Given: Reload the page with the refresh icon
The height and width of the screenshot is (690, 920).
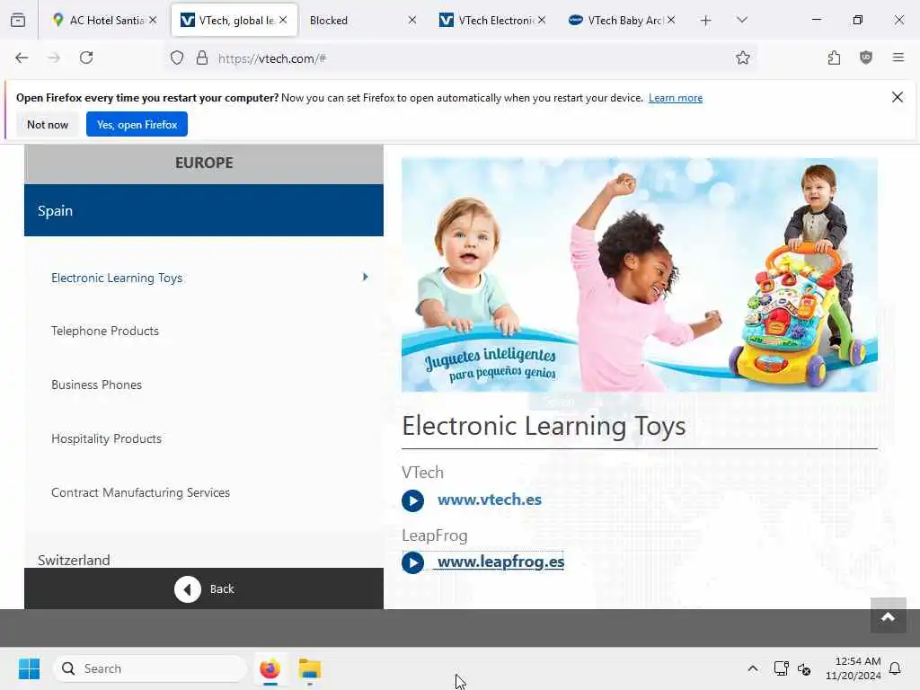Looking at the screenshot, I should (x=86, y=57).
